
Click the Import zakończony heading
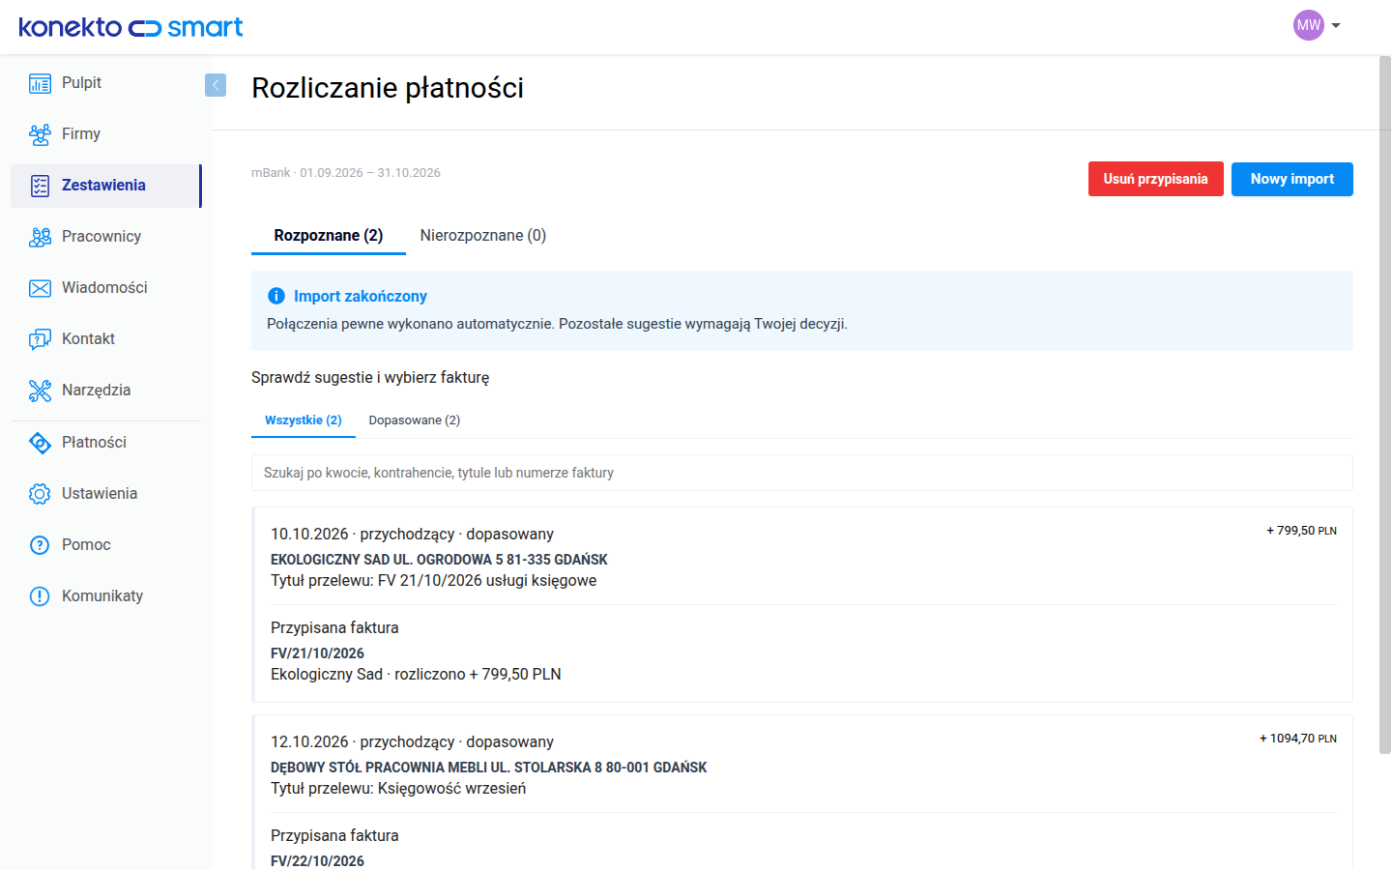pyautogui.click(x=361, y=296)
